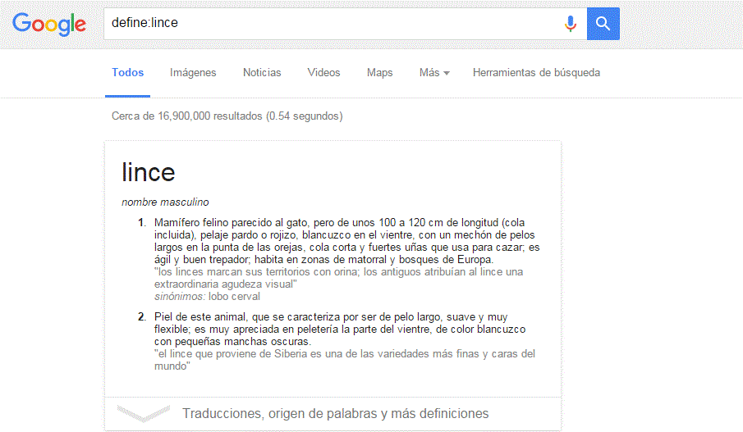Open the Noticias tab

tap(262, 72)
